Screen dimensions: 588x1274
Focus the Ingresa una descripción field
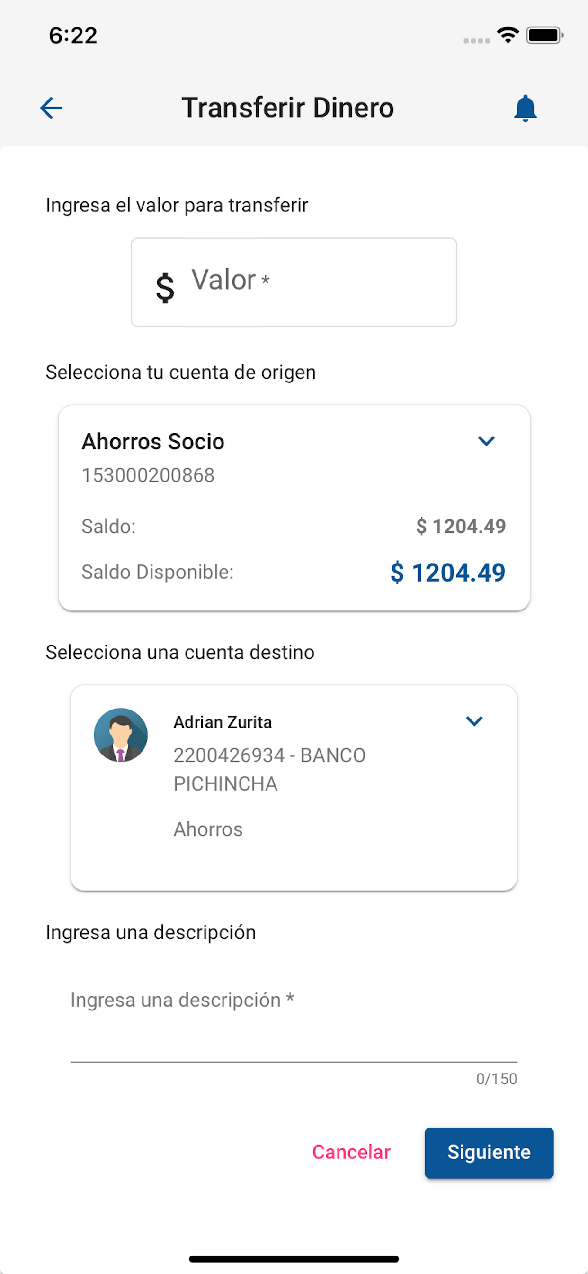coord(294,1020)
